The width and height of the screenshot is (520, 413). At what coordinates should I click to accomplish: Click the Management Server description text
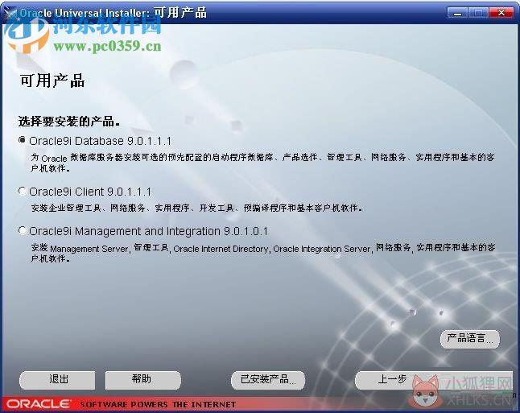pyautogui.click(x=262, y=253)
